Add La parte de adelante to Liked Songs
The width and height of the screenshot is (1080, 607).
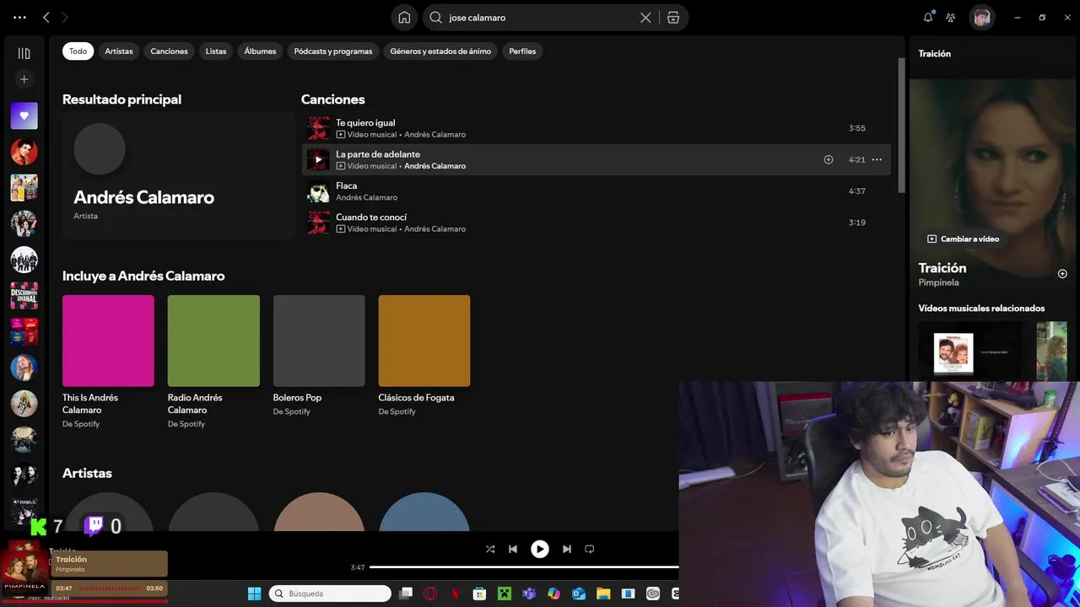829,159
